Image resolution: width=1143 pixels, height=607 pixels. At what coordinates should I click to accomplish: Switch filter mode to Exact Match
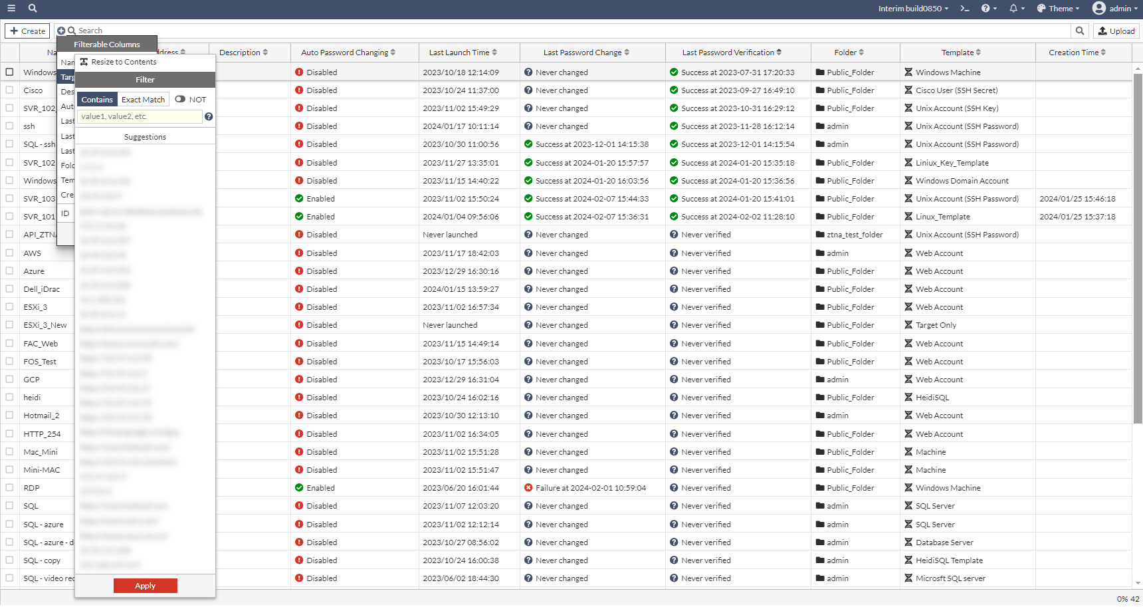[143, 100]
